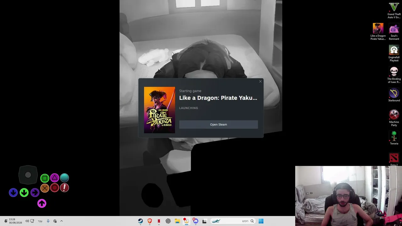Select the Enginefall Playtest desktop icon

(394, 53)
